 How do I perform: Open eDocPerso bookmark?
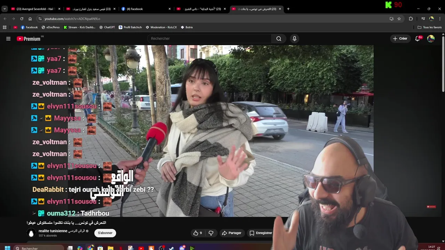[x=50, y=27]
